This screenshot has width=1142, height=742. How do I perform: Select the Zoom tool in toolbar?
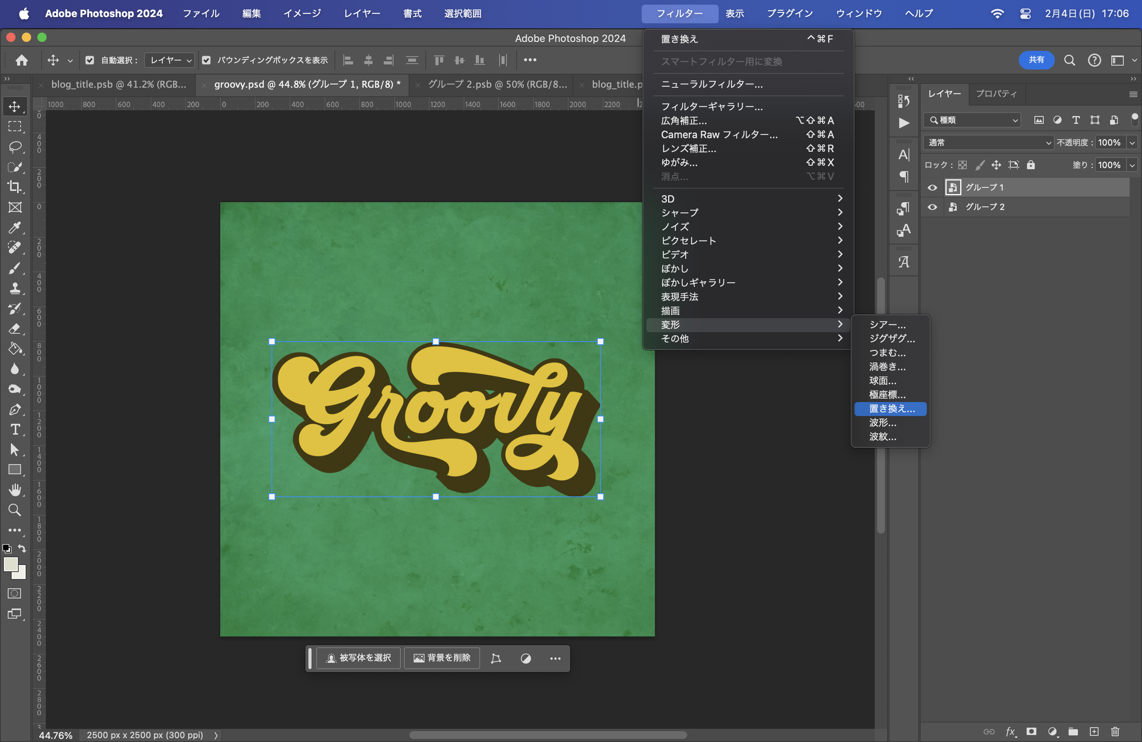[15, 510]
